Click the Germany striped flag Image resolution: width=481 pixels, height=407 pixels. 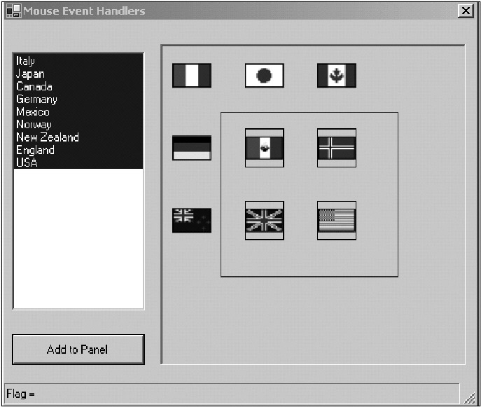coord(191,148)
